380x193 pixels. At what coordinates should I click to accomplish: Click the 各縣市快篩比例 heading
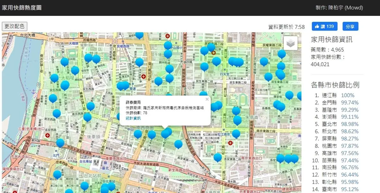coord(335,85)
